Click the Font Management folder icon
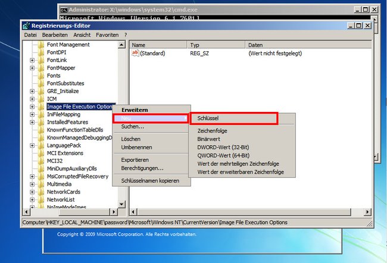Image resolution: width=387 pixels, height=263 pixels. [x=41, y=45]
